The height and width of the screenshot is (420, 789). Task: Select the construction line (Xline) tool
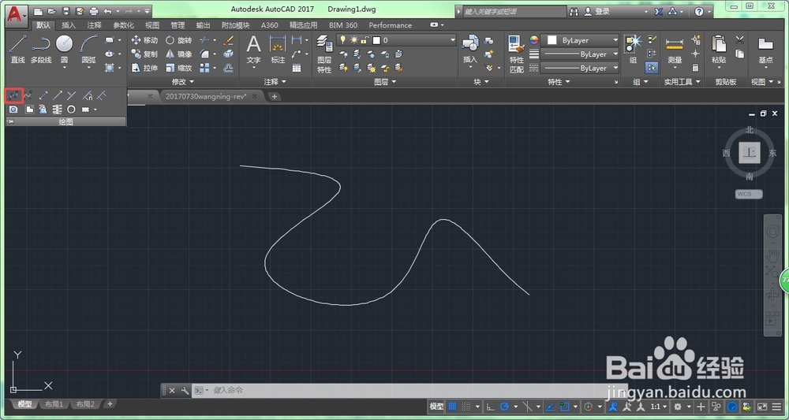(43, 95)
